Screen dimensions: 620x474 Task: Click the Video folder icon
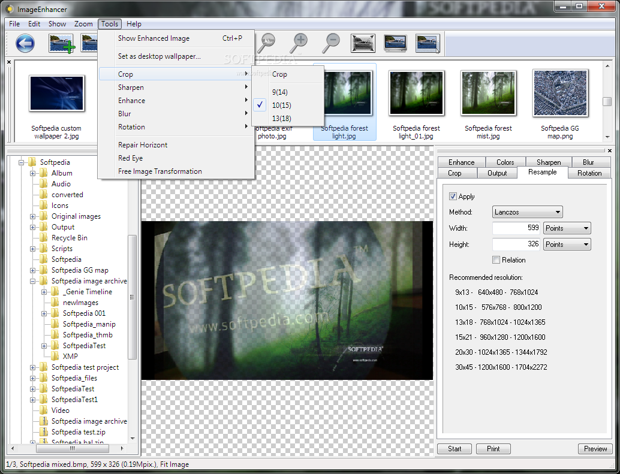tap(44, 410)
